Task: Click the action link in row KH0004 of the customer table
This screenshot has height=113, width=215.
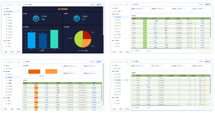Action: pyautogui.click(x=202, y=28)
